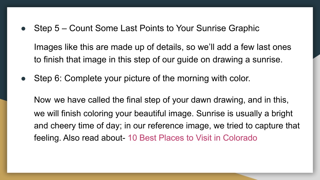
Task: Click the line starting Now we have called
Action: click(161, 100)
